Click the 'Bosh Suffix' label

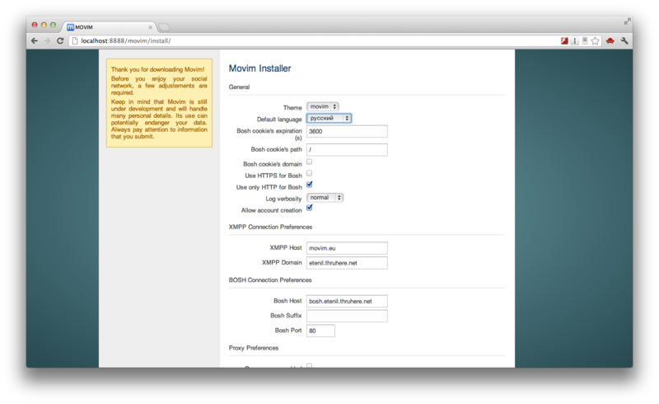pyautogui.click(x=286, y=315)
